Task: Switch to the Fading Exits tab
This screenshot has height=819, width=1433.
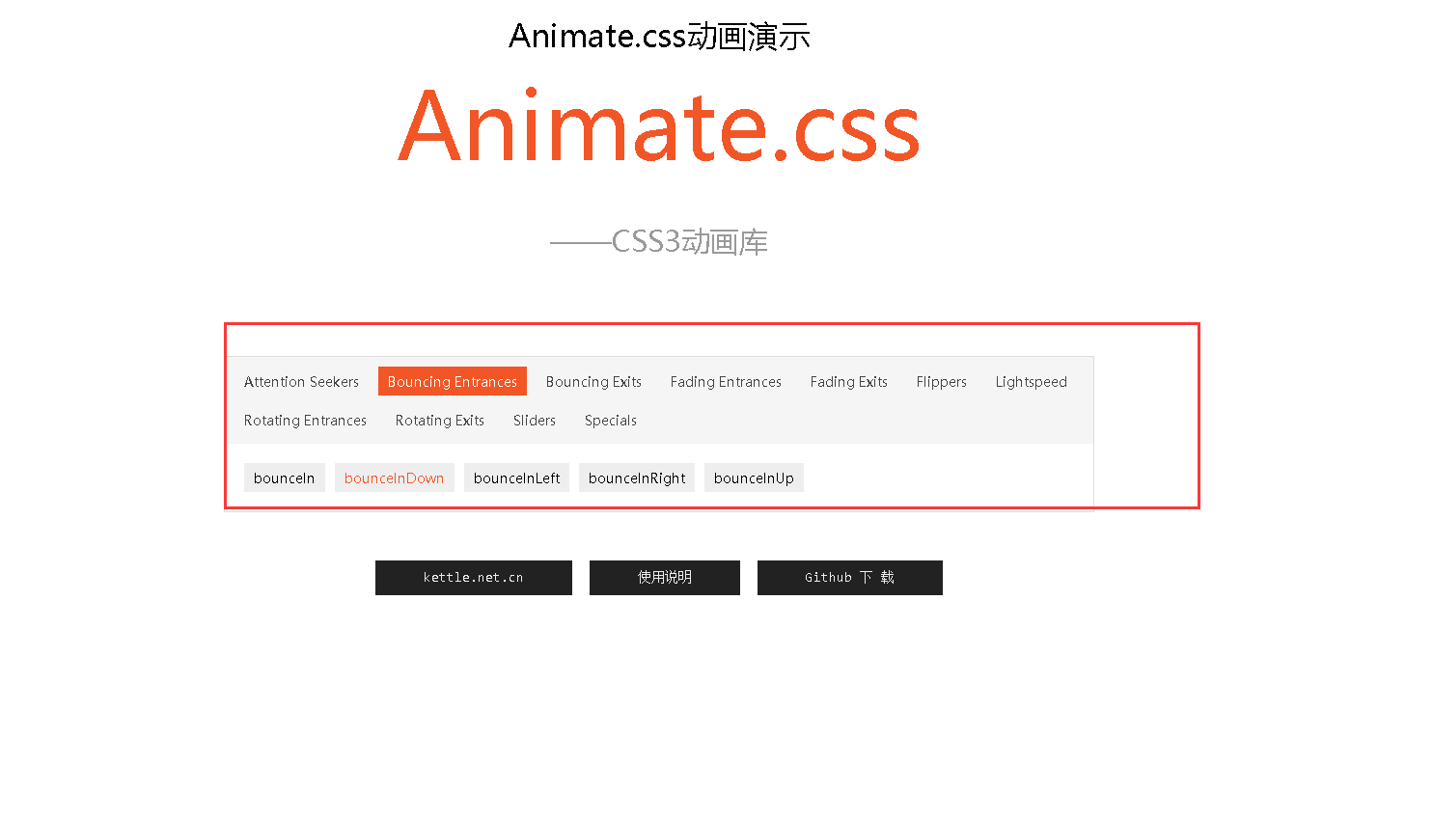Action: [849, 382]
